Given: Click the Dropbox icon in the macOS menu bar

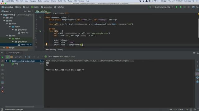Looking at the screenshot, I should pyautogui.click(x=140, y=1).
